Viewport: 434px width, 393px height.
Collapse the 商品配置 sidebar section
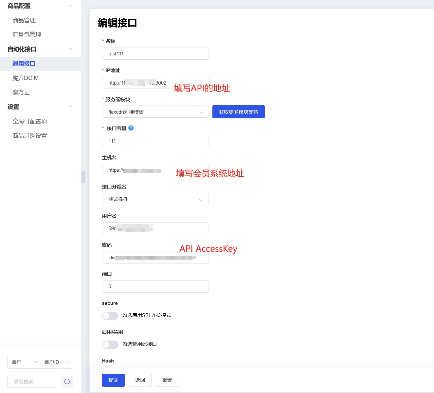coord(70,6)
